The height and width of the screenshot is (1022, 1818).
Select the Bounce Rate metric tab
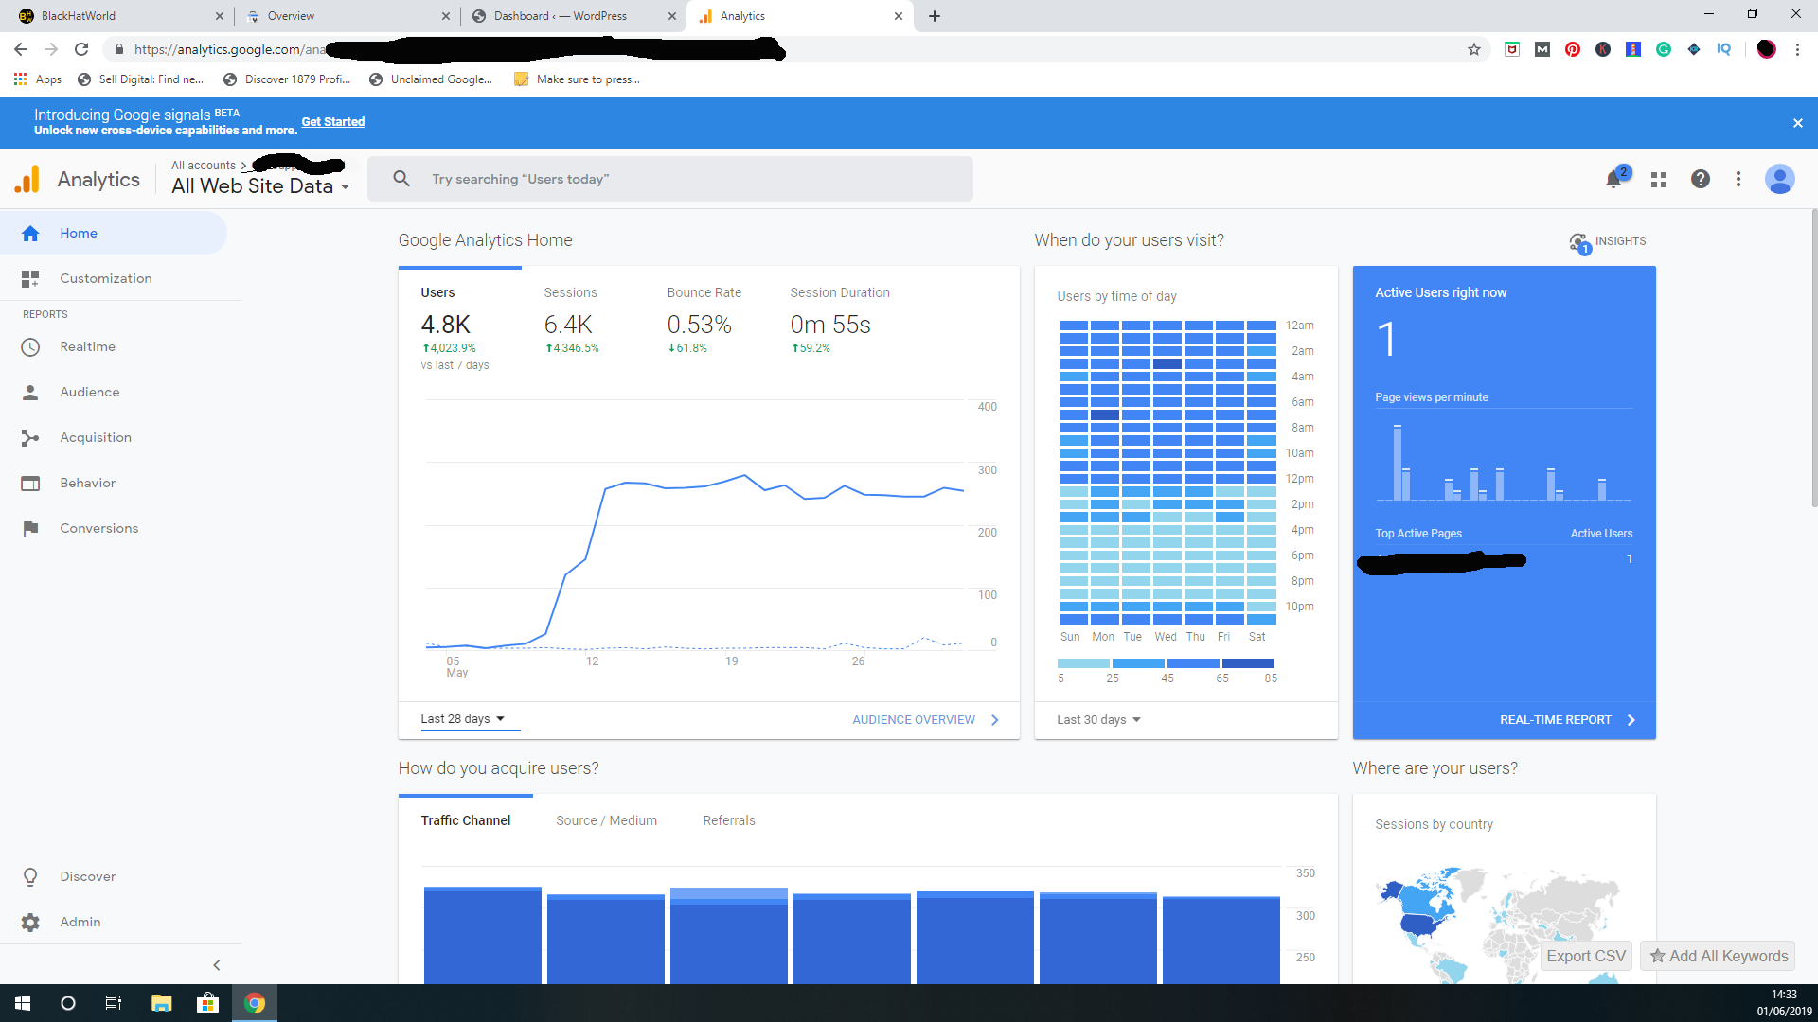coord(704,322)
